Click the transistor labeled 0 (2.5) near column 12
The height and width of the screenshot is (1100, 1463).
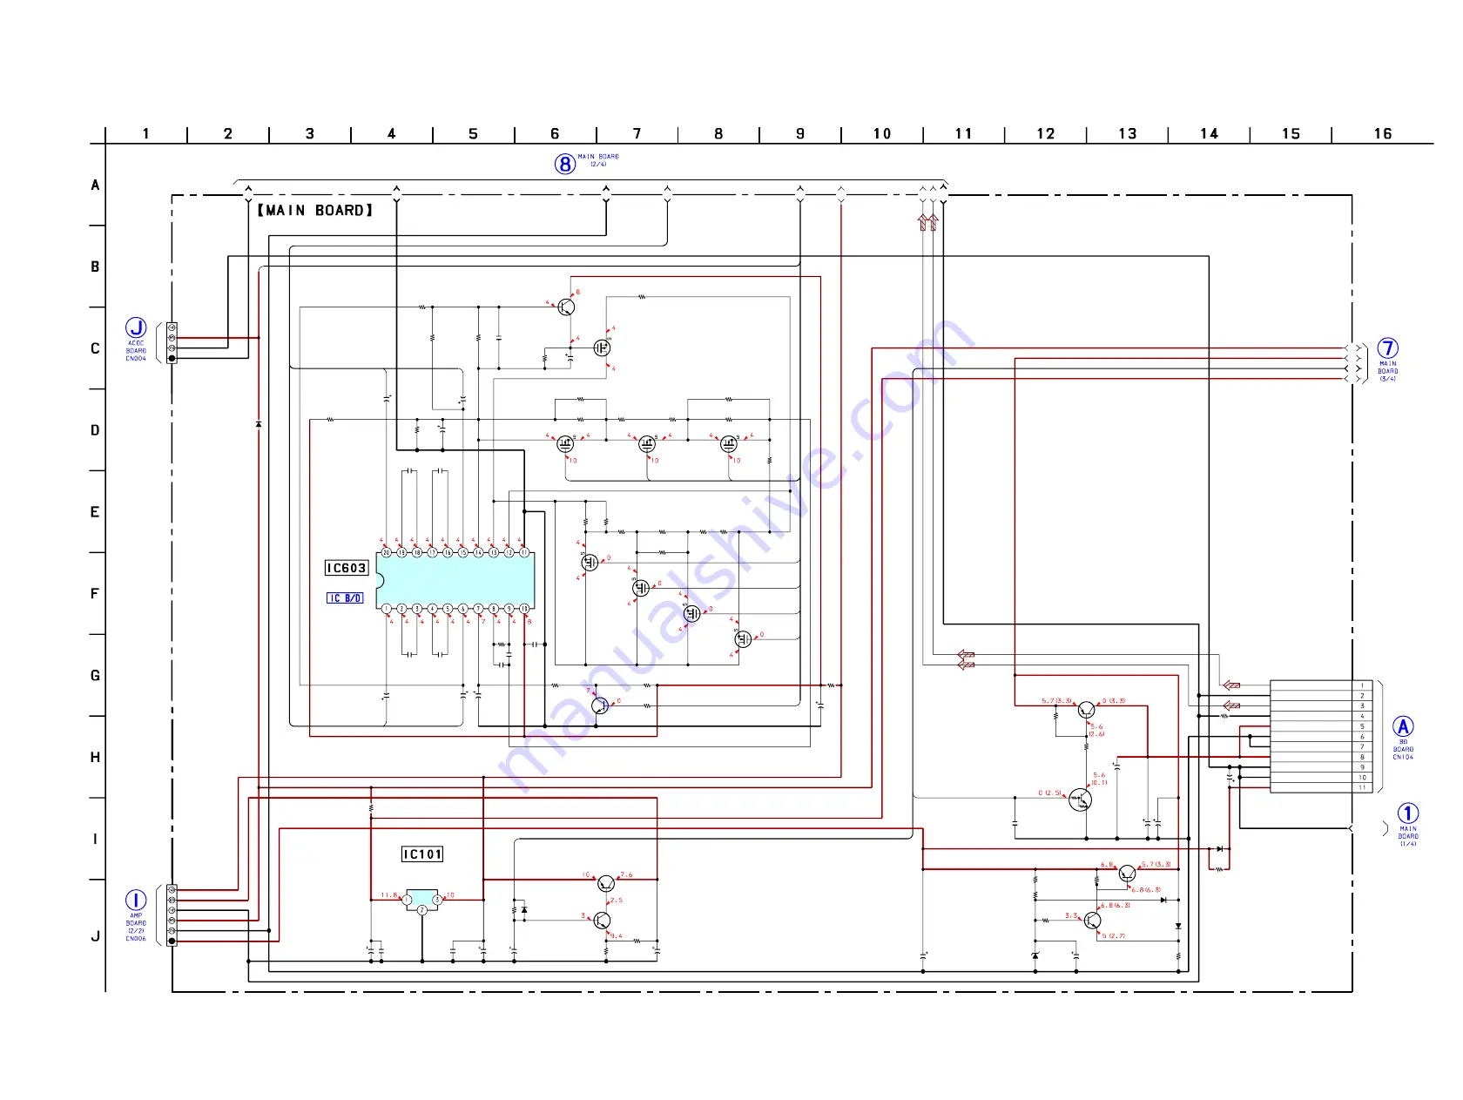click(1080, 800)
